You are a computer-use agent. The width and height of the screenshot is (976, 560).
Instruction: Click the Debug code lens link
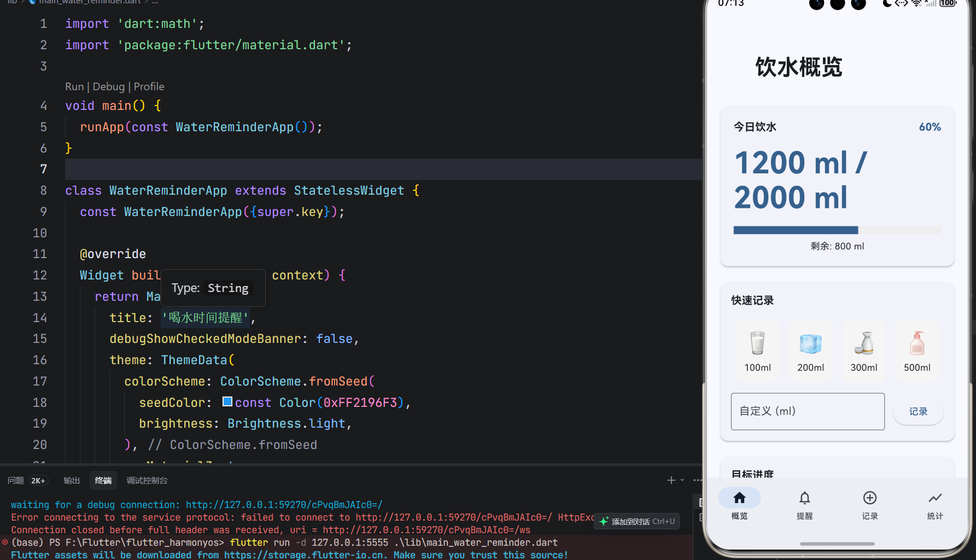tap(109, 86)
